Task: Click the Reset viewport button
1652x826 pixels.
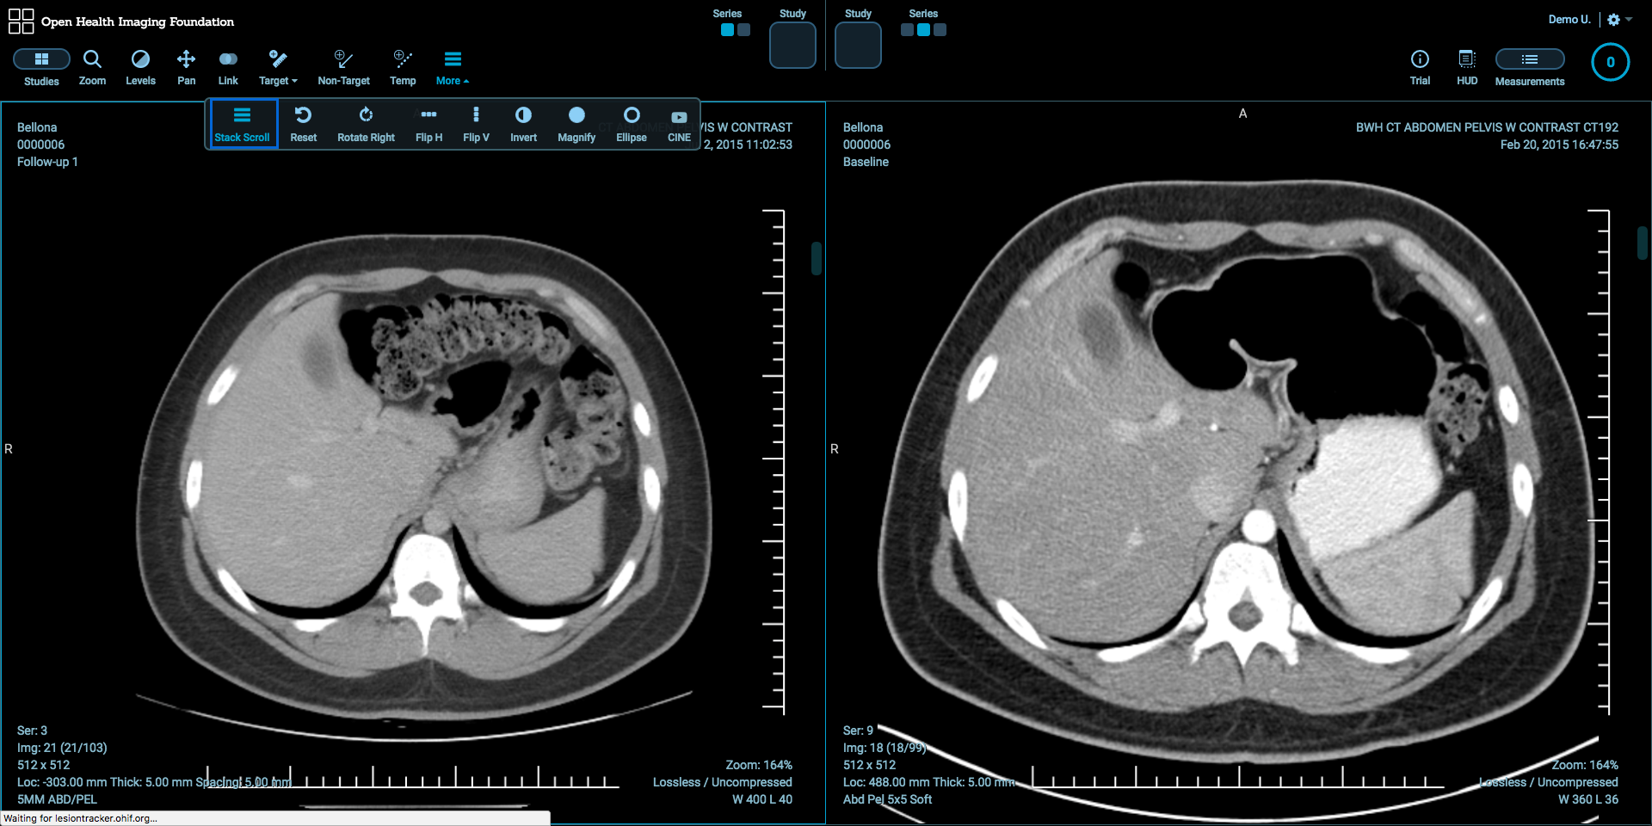Action: click(x=303, y=124)
